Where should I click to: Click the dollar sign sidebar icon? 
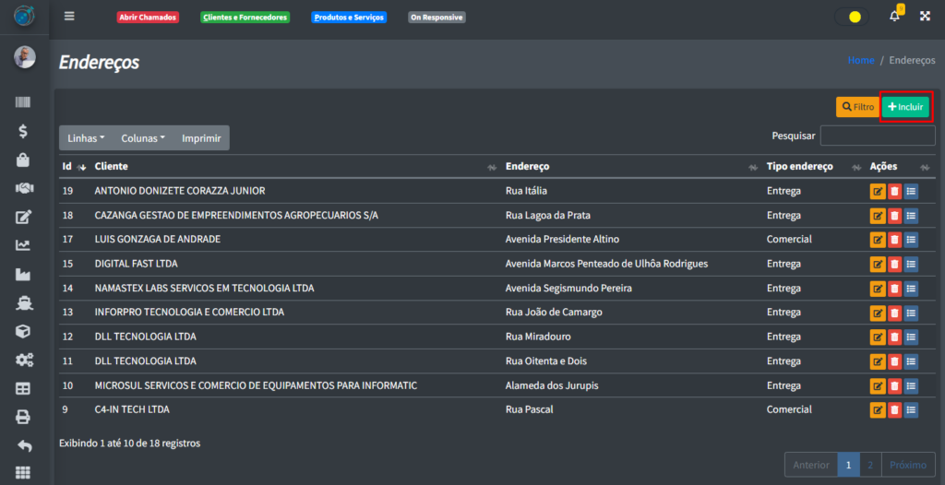pos(24,131)
